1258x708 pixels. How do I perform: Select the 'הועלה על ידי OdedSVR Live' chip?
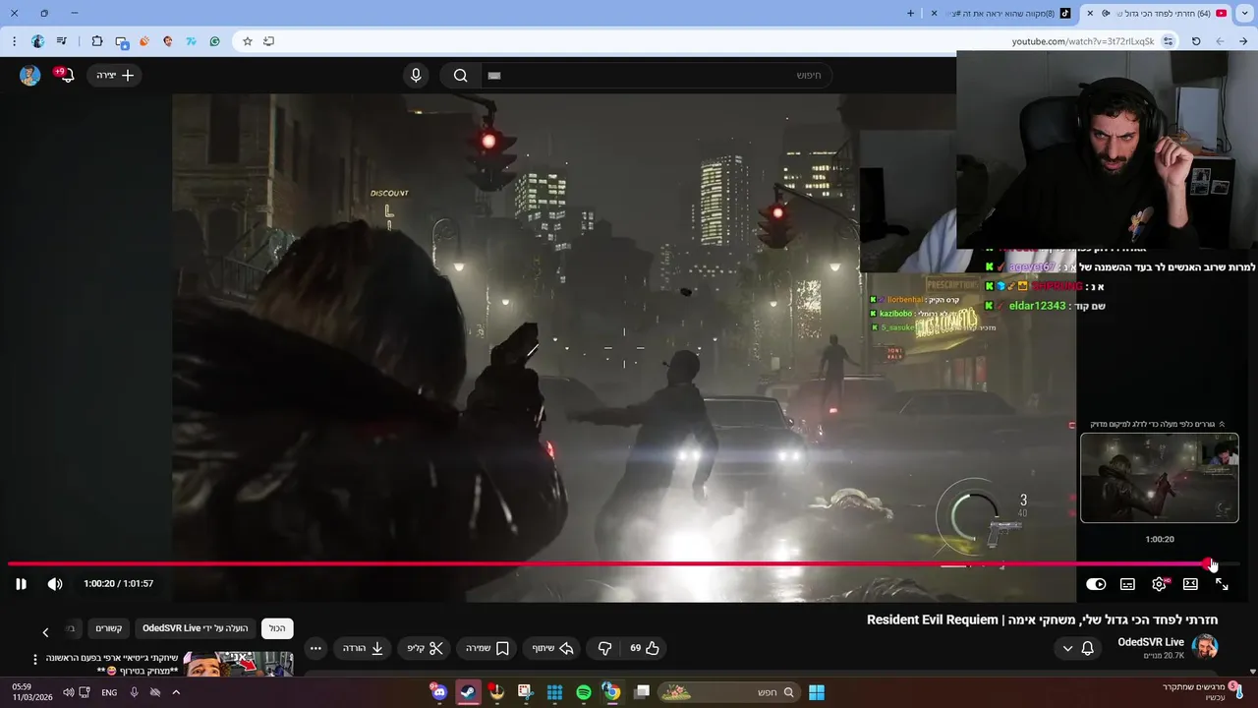pyautogui.click(x=195, y=628)
